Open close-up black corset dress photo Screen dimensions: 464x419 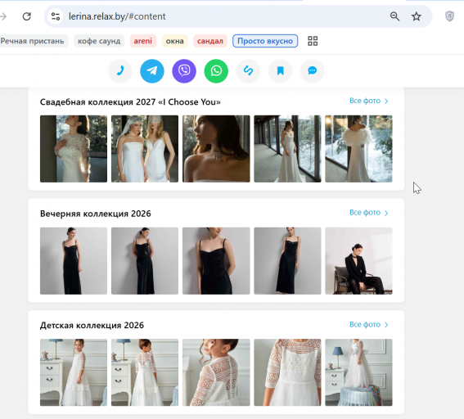click(x=216, y=261)
